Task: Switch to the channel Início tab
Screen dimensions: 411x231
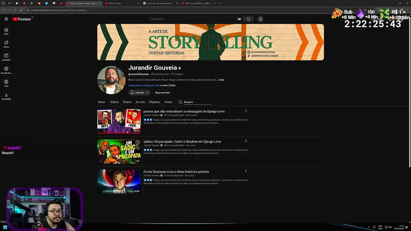Action: coord(101,102)
